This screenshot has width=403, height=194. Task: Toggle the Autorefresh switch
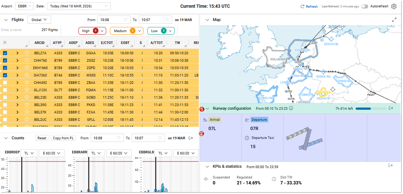(x=365, y=6)
